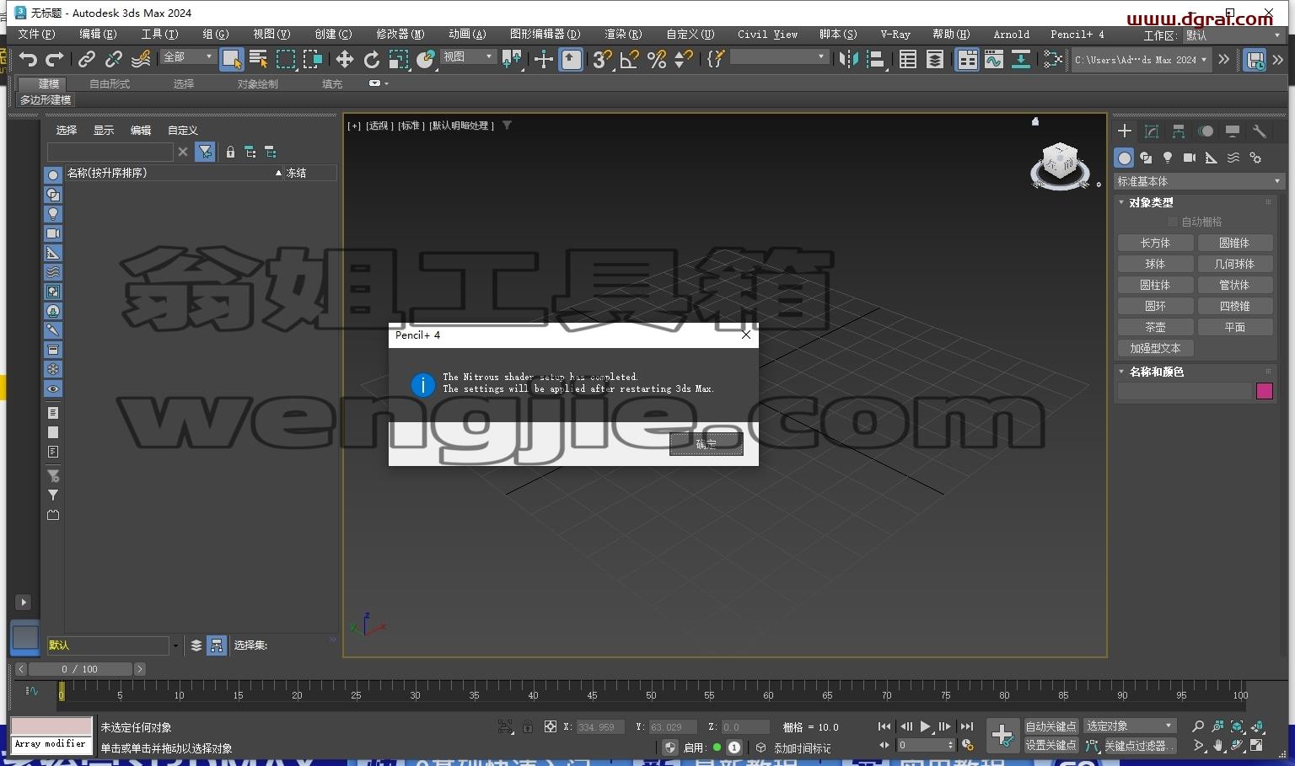Toggle the eye visibility filter in explorer
This screenshot has height=766, width=1295.
[x=53, y=389]
